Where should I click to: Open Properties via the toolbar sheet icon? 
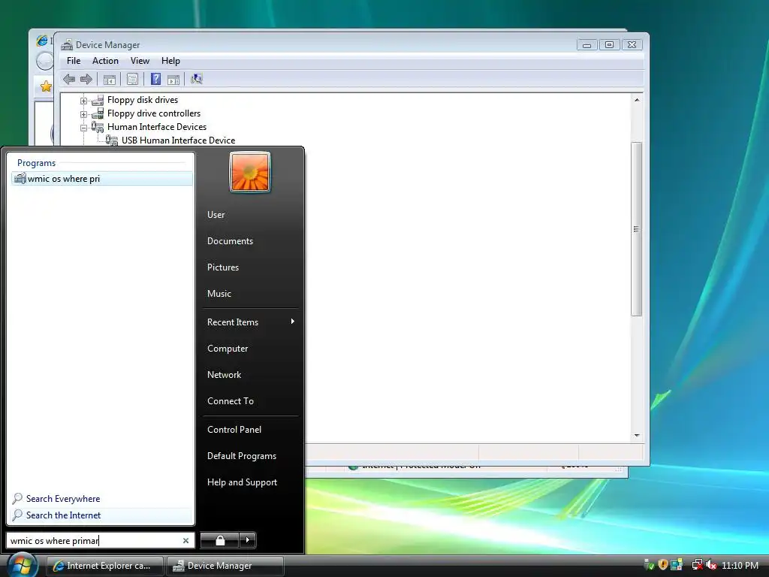pyautogui.click(x=132, y=79)
